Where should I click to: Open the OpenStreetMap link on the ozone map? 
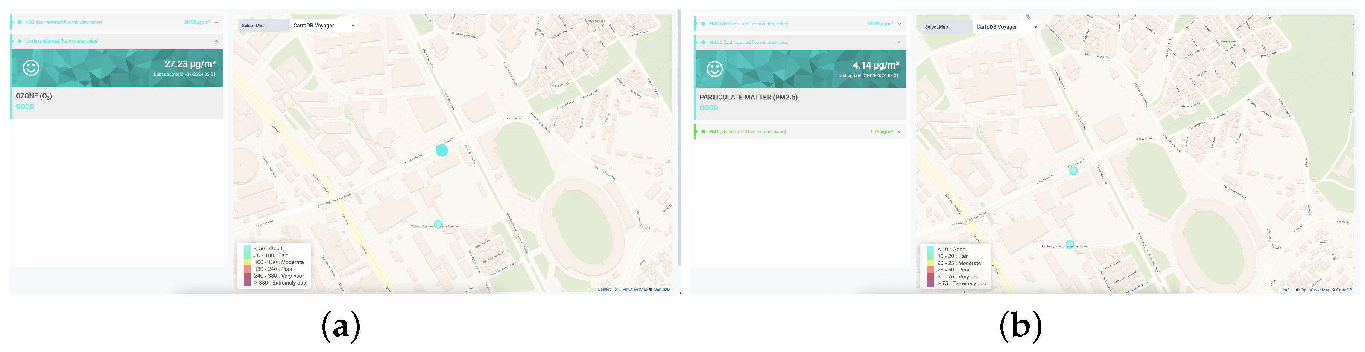pyautogui.click(x=632, y=289)
